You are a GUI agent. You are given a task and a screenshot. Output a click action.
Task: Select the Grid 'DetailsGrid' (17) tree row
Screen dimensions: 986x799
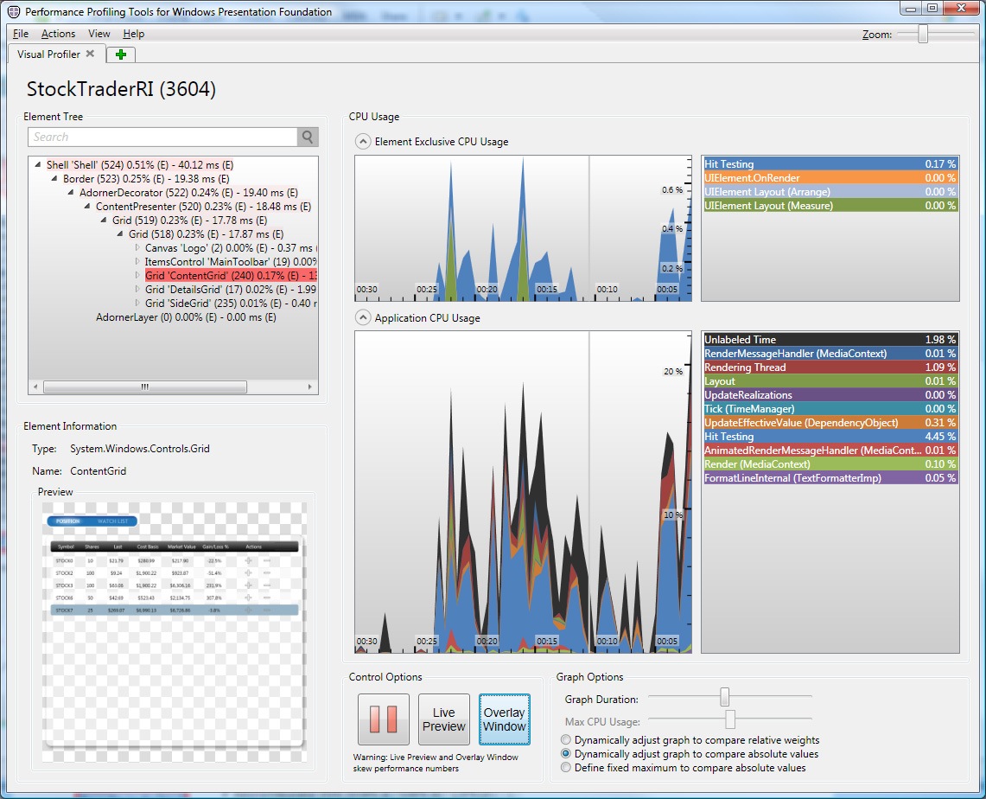coord(231,290)
